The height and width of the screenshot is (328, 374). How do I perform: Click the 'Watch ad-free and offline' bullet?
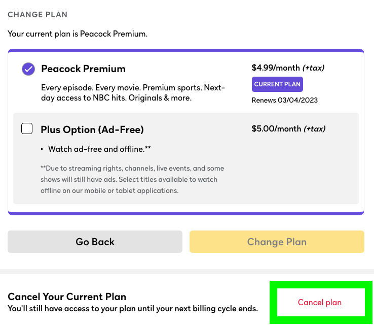coord(99,149)
